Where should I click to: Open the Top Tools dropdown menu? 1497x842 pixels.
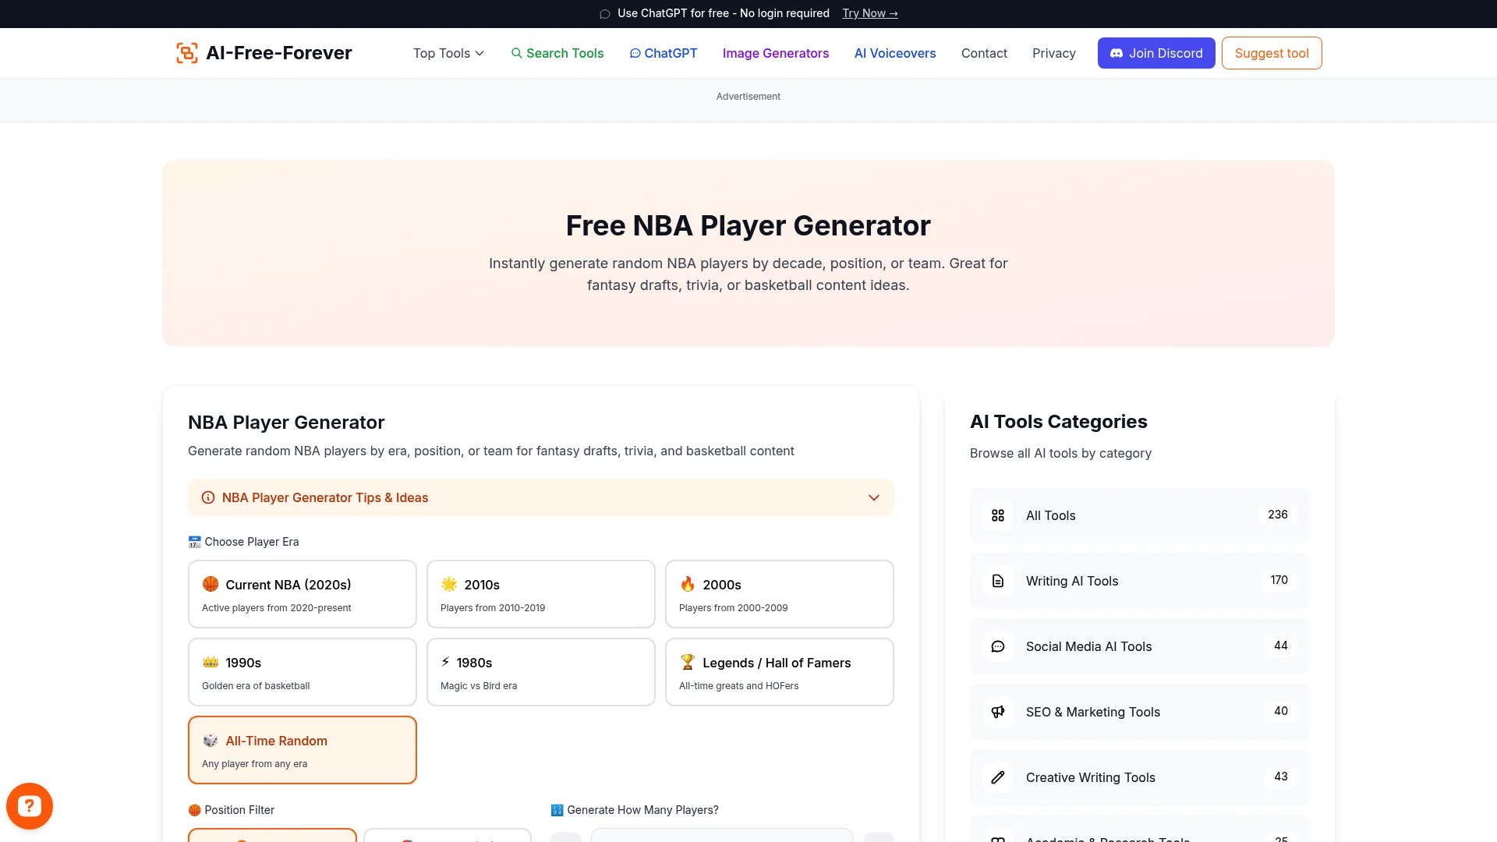pyautogui.click(x=448, y=53)
